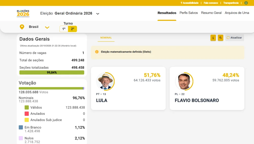
Task: Click the Dados Gerais heading
Action: click(x=35, y=39)
